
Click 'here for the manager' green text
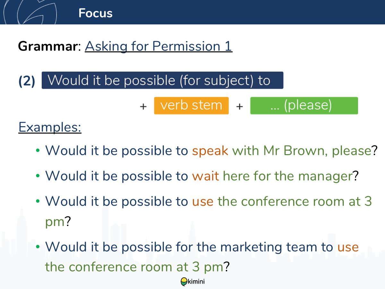pos(288,176)
